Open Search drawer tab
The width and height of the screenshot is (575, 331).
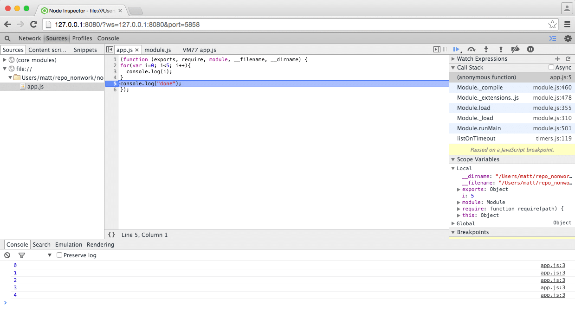(x=41, y=245)
